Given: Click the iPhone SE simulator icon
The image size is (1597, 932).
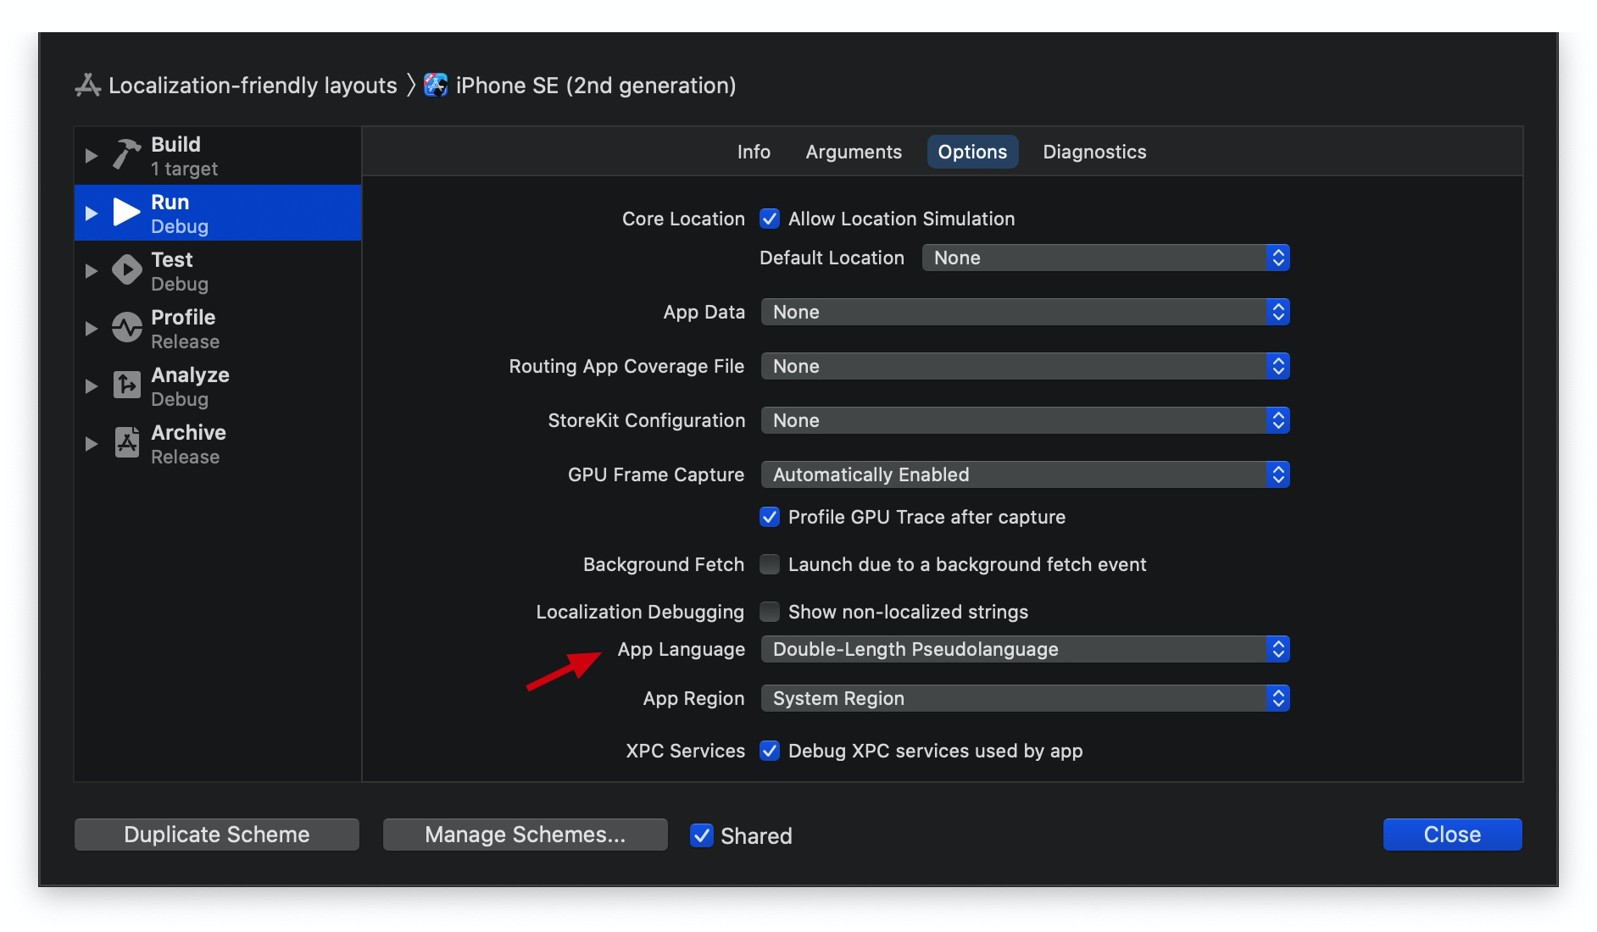Looking at the screenshot, I should [x=436, y=85].
